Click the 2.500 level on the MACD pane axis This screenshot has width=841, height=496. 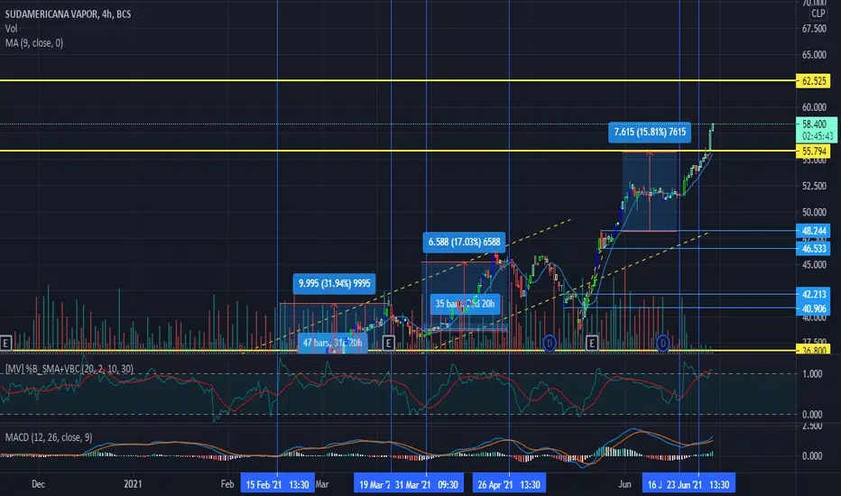(812, 426)
